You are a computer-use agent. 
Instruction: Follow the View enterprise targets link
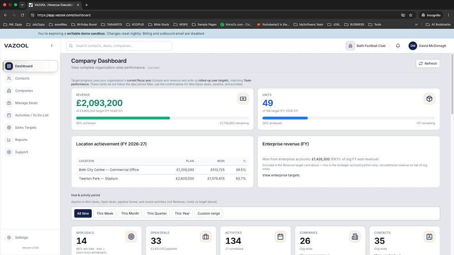(281, 175)
